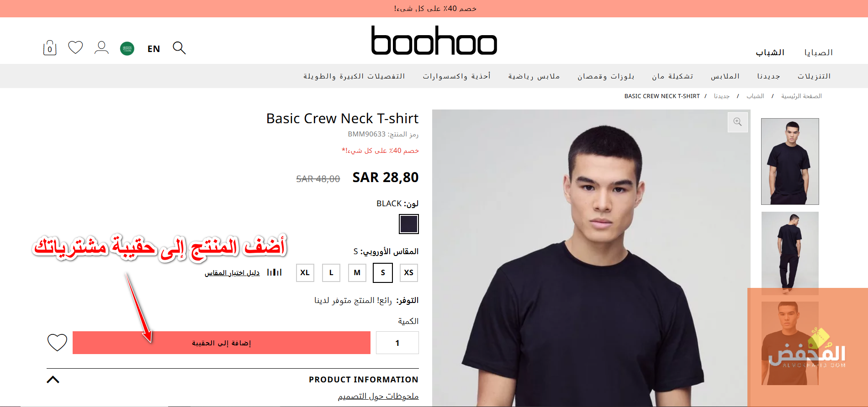Choose the black color swatch
This screenshot has height=407, width=868.
point(408,224)
